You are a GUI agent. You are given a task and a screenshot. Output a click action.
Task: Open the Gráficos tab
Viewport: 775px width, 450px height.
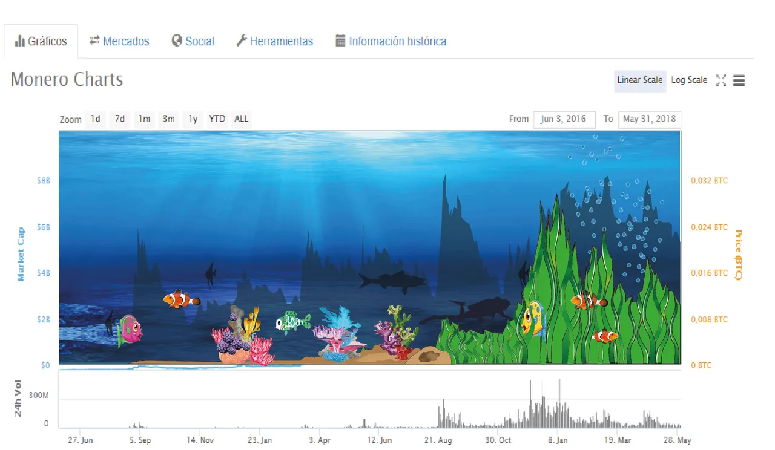coord(41,42)
